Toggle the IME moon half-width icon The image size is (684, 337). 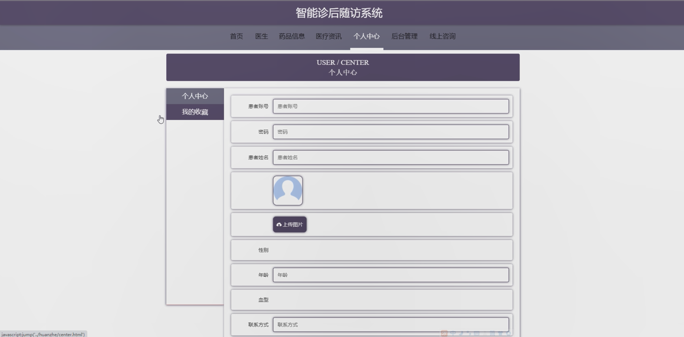461,333
